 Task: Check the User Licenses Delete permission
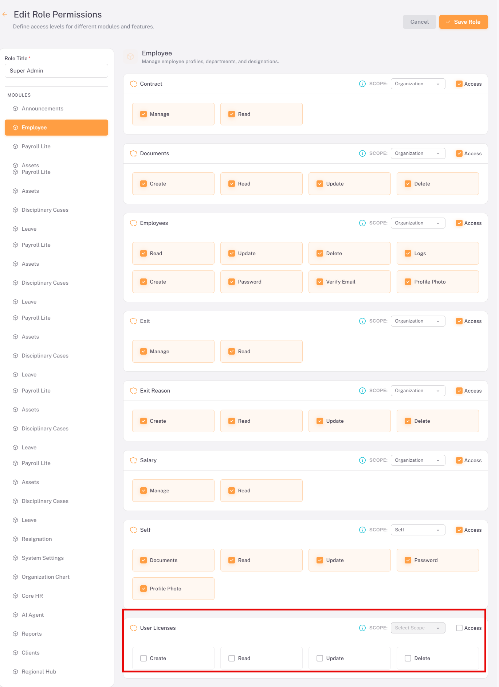tap(408, 658)
